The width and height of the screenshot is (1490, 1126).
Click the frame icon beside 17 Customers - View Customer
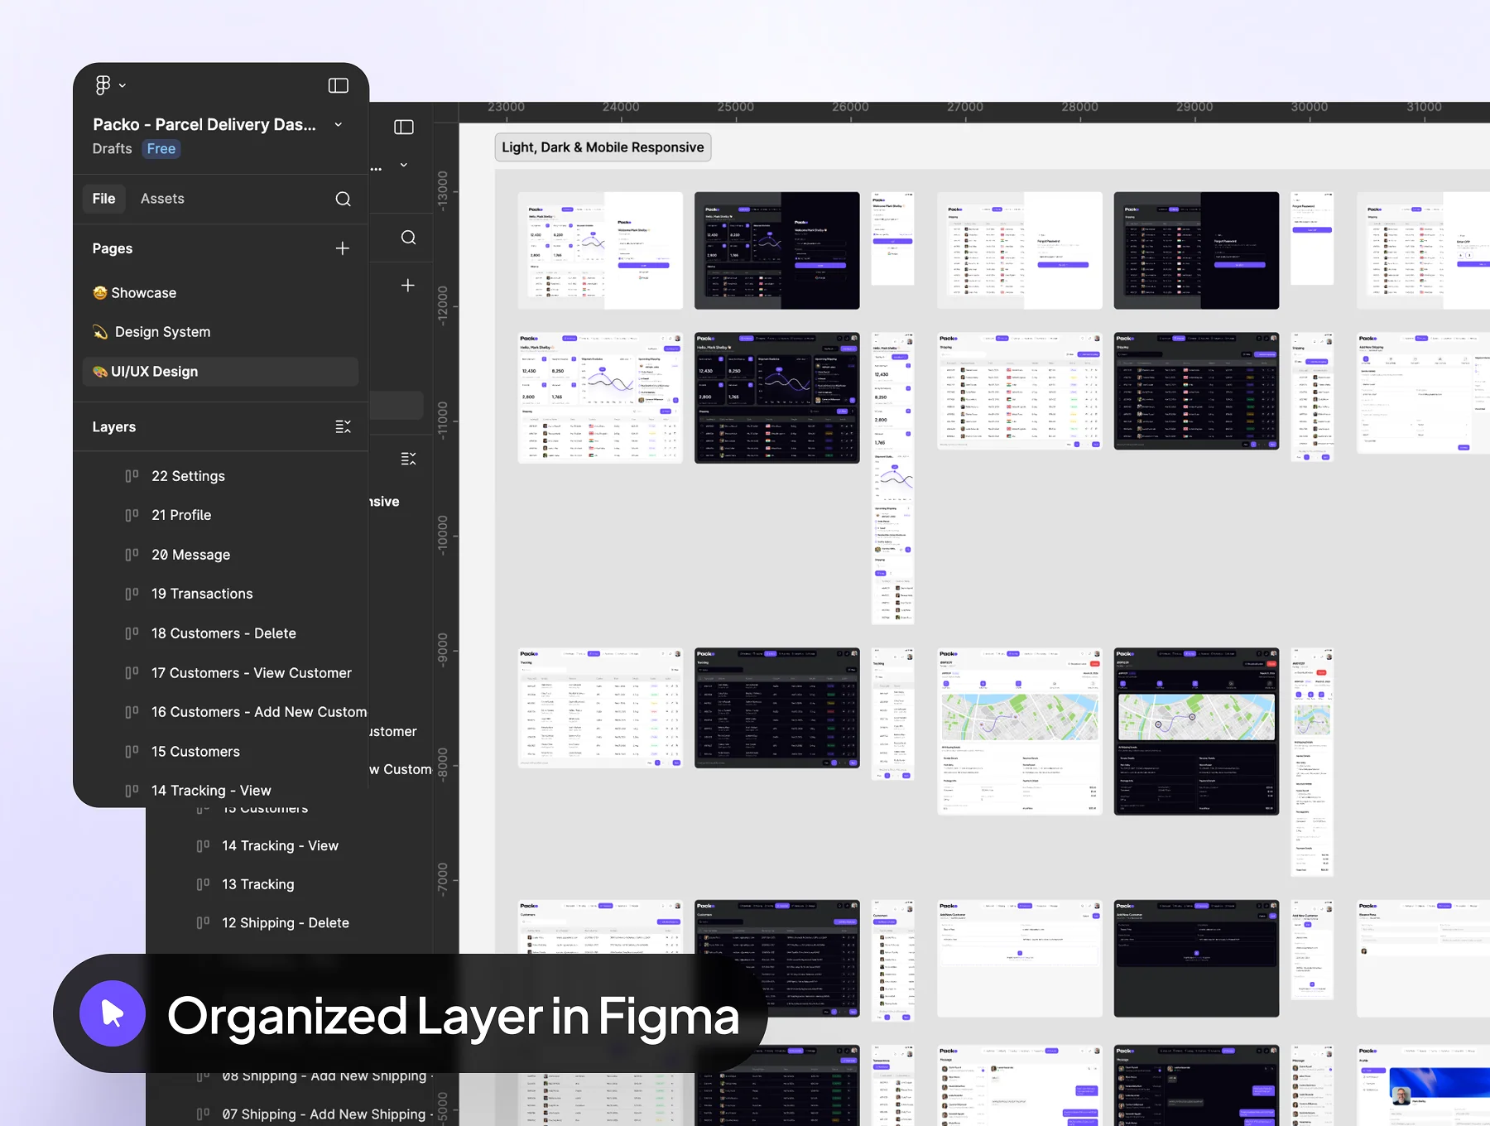click(x=132, y=673)
